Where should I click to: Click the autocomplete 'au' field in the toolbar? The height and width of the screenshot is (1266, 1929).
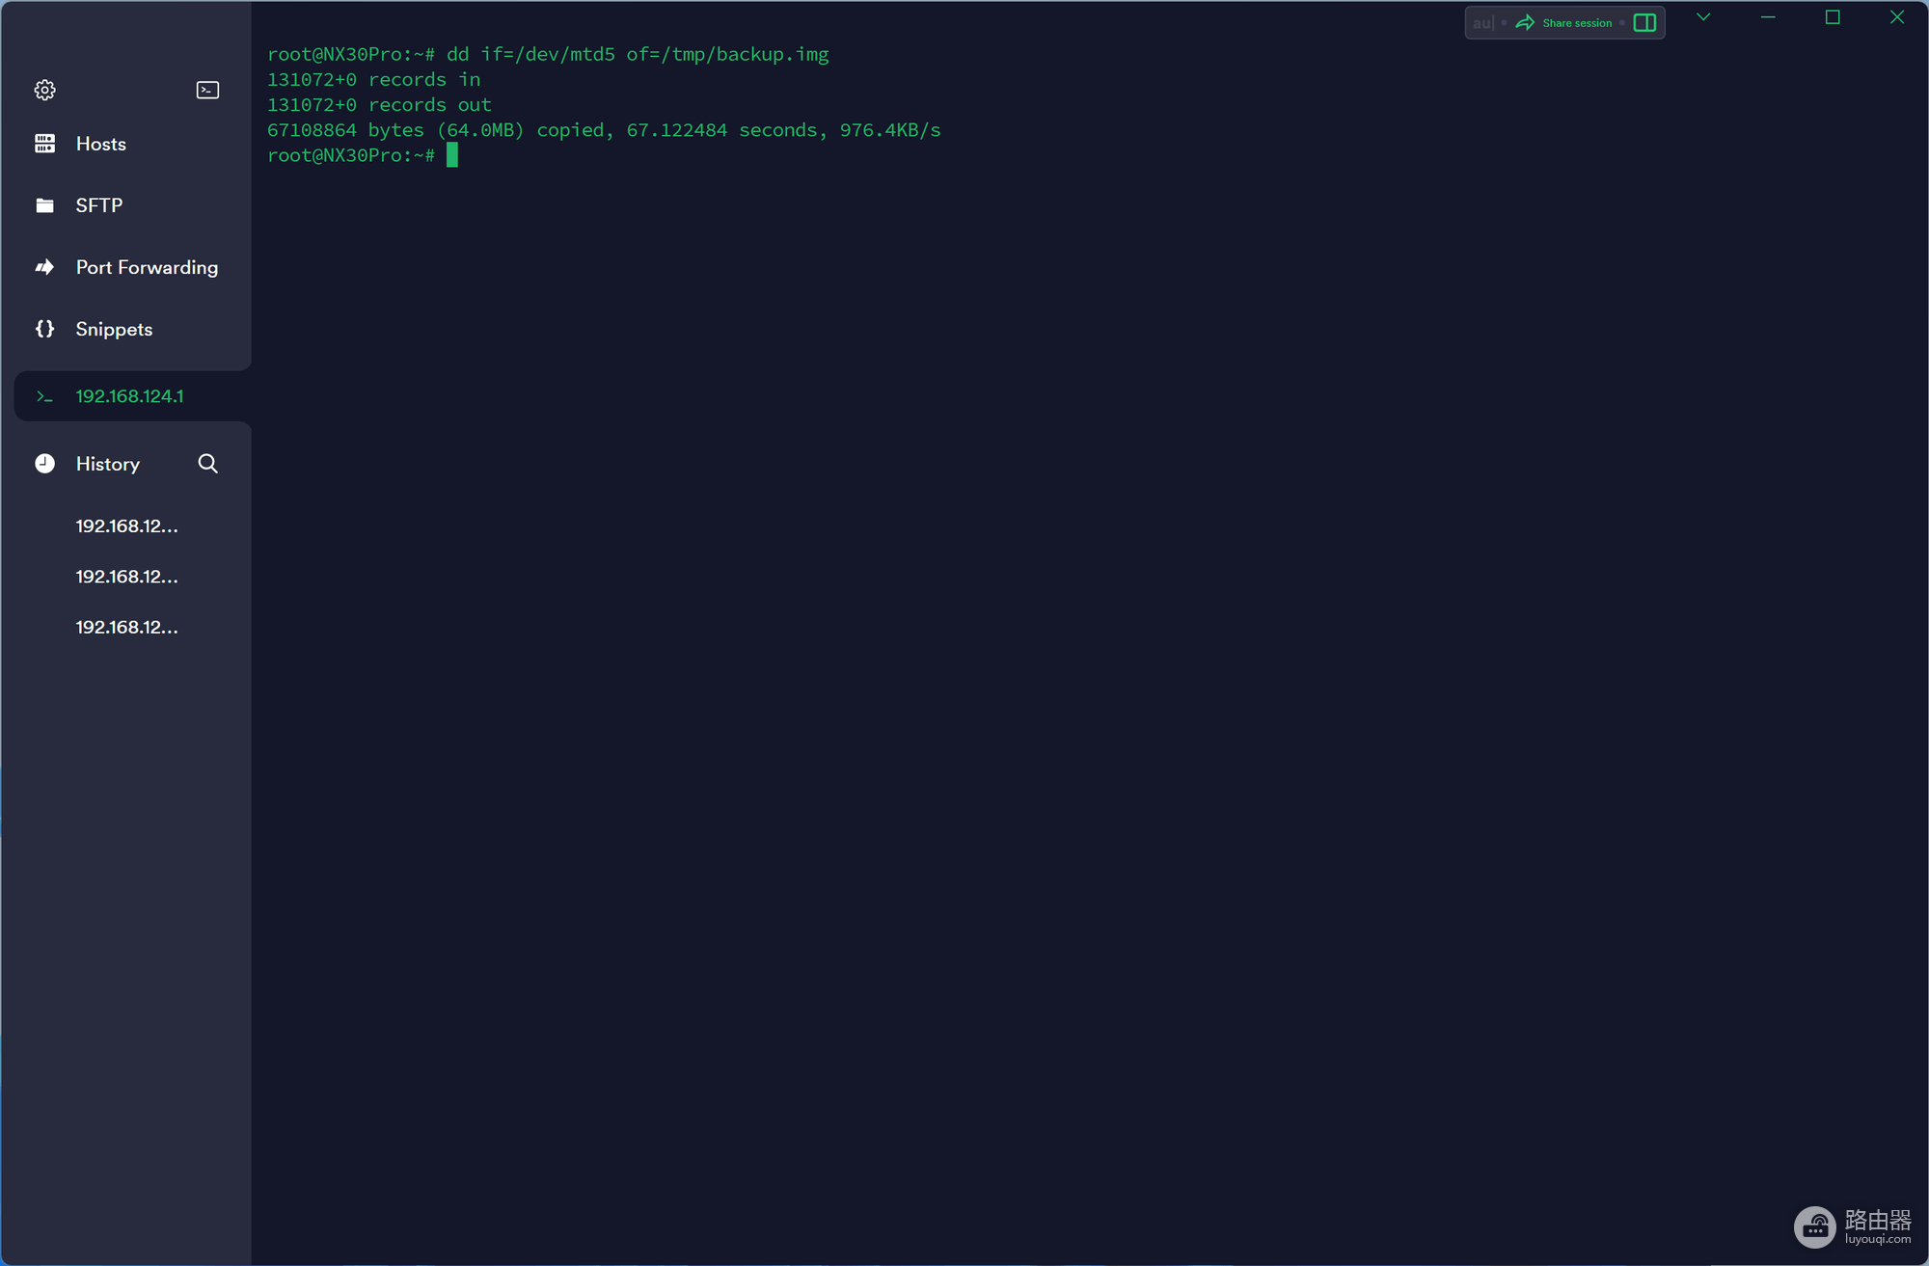point(1482,23)
